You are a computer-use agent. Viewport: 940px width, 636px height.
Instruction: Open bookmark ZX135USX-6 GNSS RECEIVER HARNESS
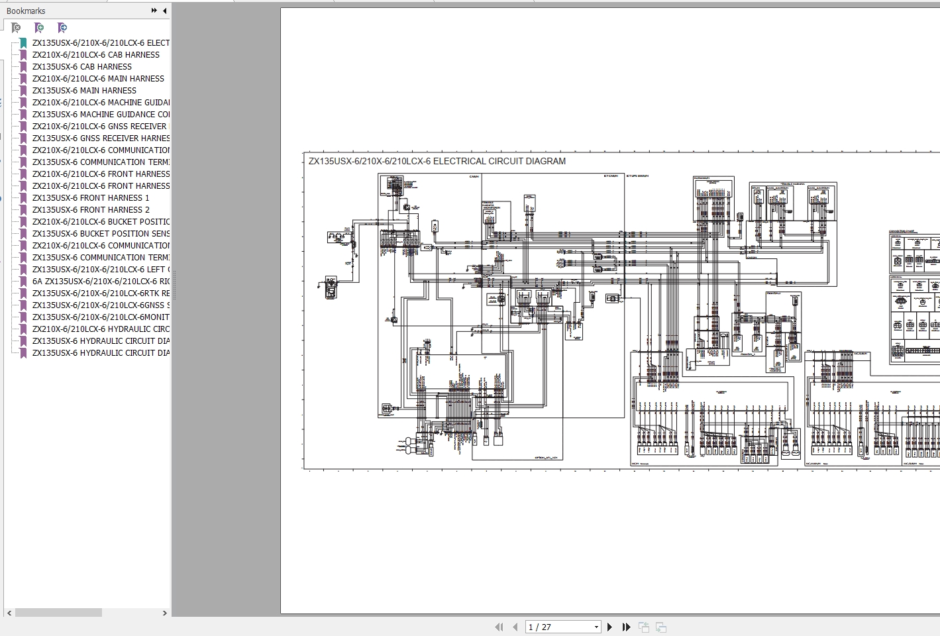tap(101, 138)
